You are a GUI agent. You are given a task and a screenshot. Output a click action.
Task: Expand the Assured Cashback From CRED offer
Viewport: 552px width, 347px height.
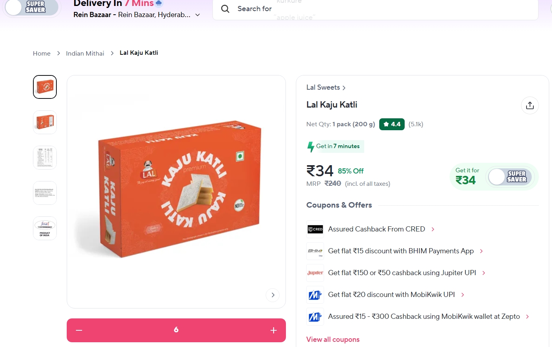[x=433, y=229]
